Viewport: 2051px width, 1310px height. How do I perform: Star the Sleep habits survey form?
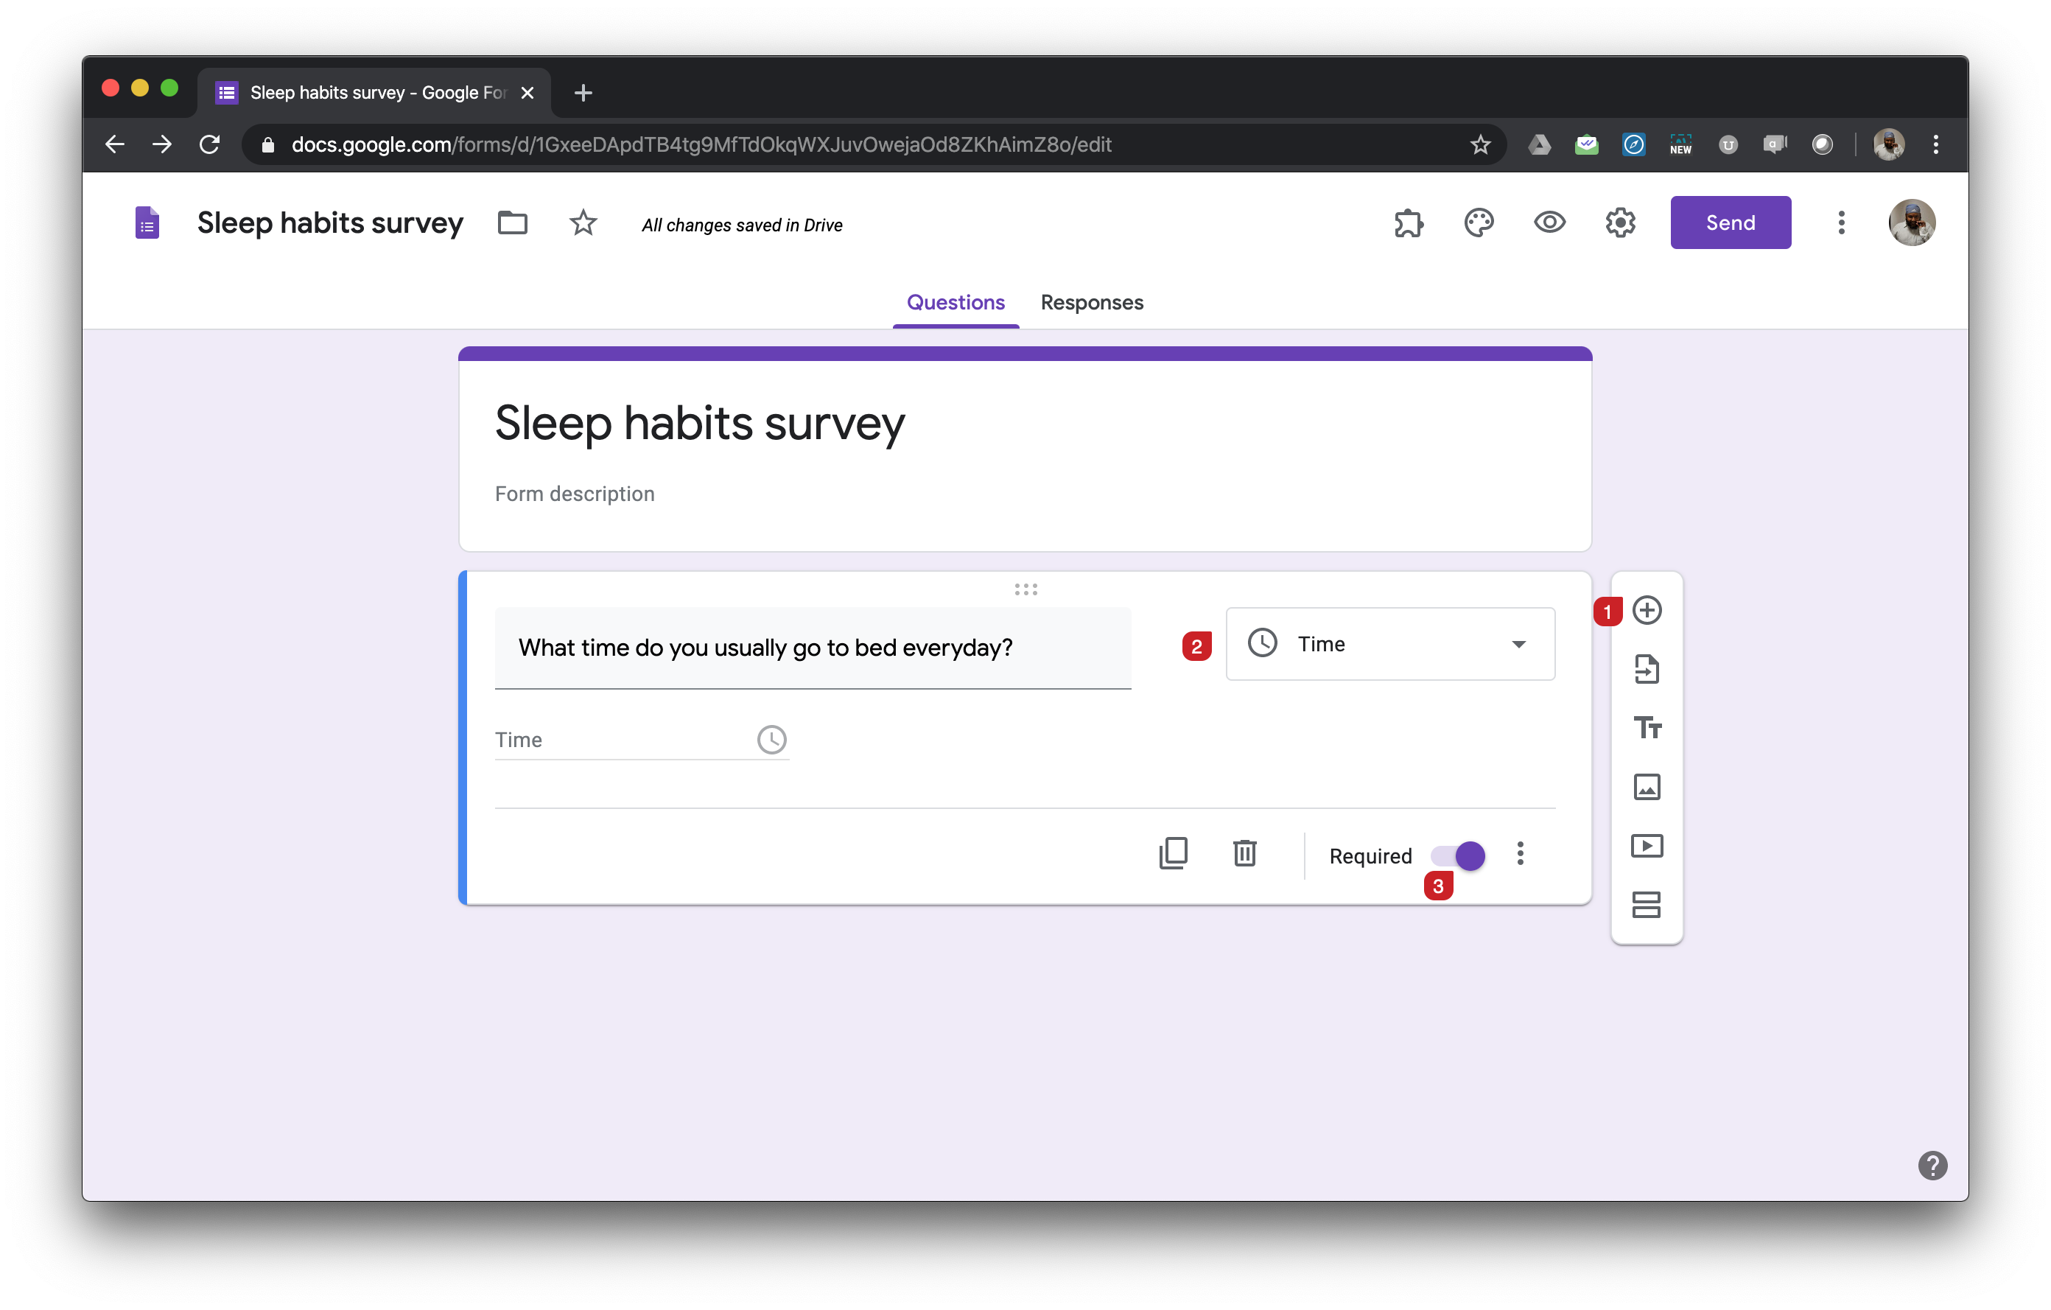pos(583,223)
